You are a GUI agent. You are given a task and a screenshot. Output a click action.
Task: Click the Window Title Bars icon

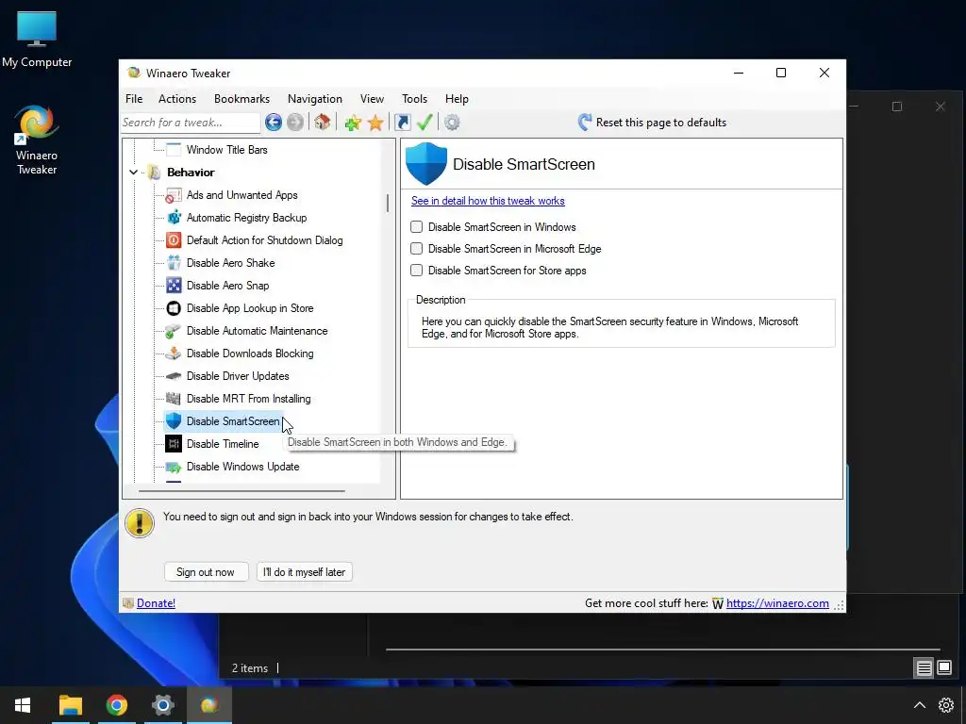pyautogui.click(x=174, y=150)
